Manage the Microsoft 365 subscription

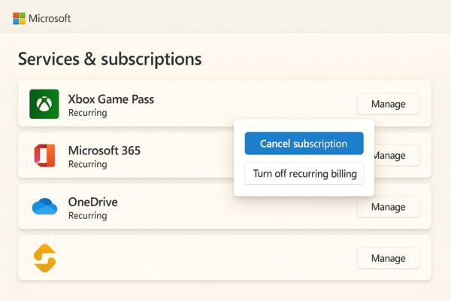click(x=396, y=156)
